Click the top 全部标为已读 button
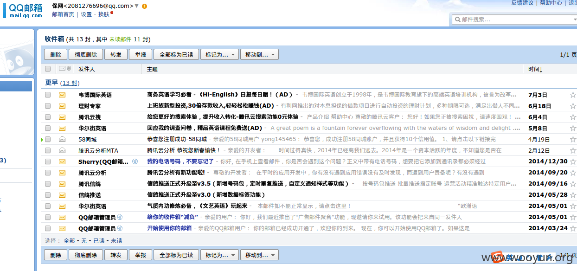Viewport: 577px width, 271px height. 176,55
